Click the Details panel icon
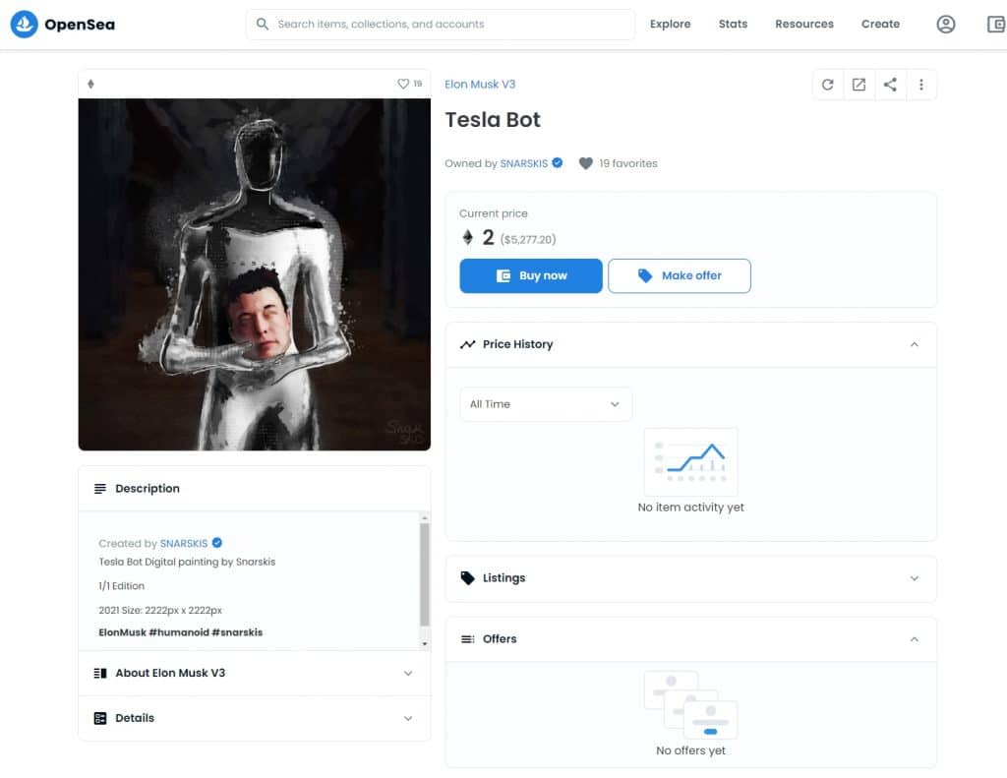The width and height of the screenshot is (1007, 778). [100, 718]
